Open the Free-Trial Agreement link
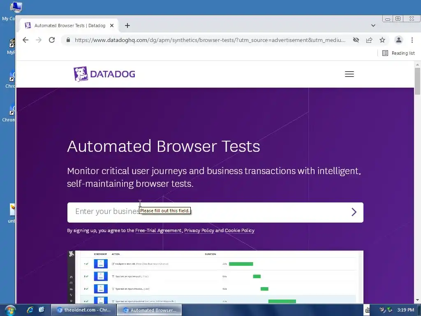The width and height of the screenshot is (421, 316). tap(158, 230)
